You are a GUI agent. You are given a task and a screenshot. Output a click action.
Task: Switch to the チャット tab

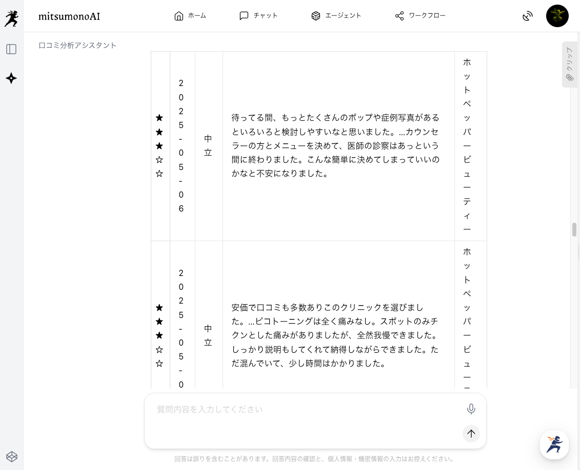(258, 16)
